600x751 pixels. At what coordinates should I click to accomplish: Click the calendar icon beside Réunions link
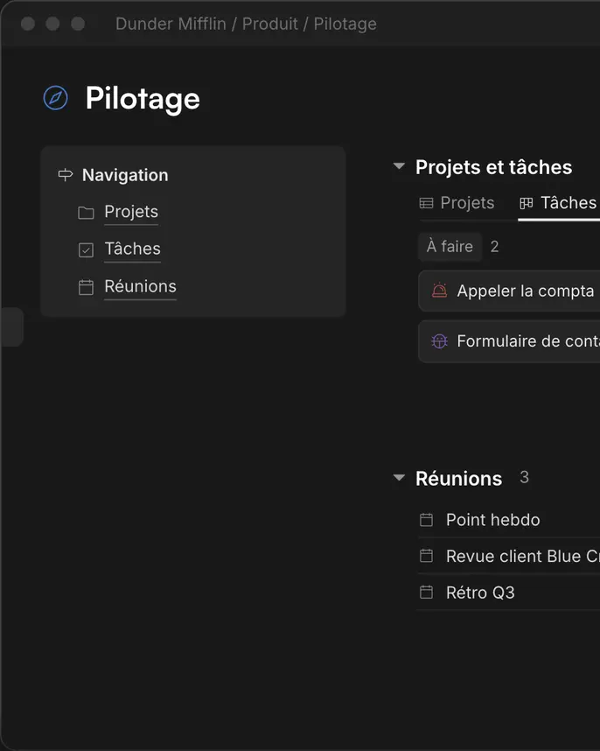[86, 287]
